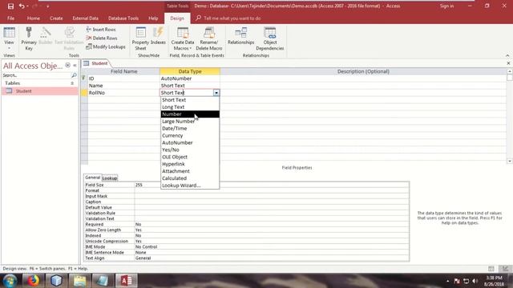This screenshot has width=513, height=288.
Task: Choose Calculated data type
Action: pos(190,178)
